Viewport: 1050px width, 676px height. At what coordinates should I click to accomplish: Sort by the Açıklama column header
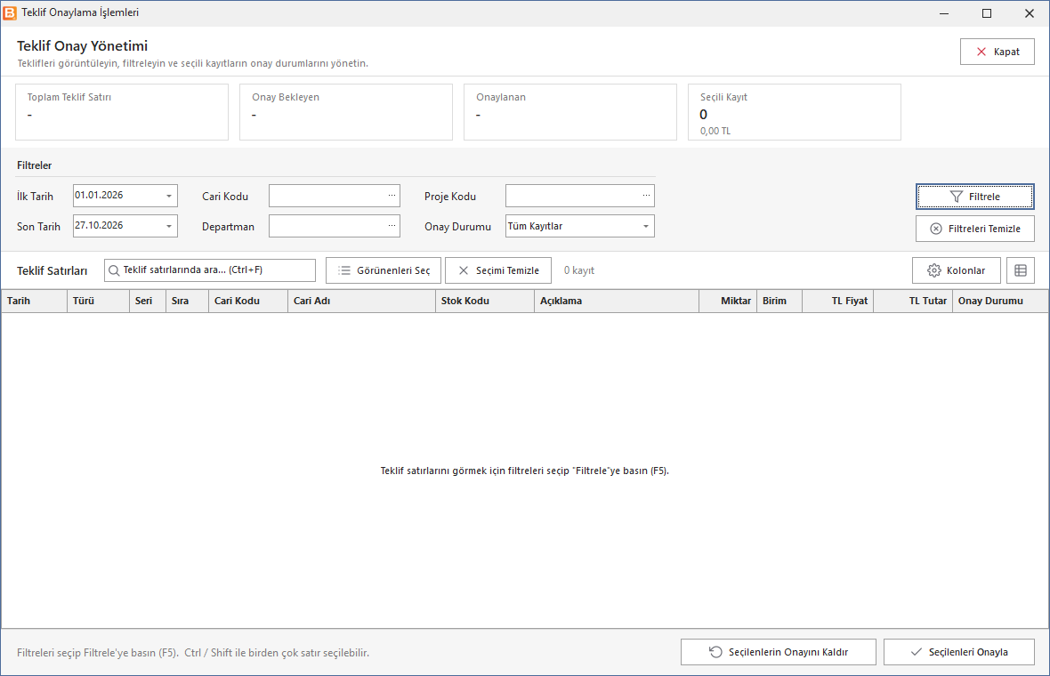pos(617,302)
